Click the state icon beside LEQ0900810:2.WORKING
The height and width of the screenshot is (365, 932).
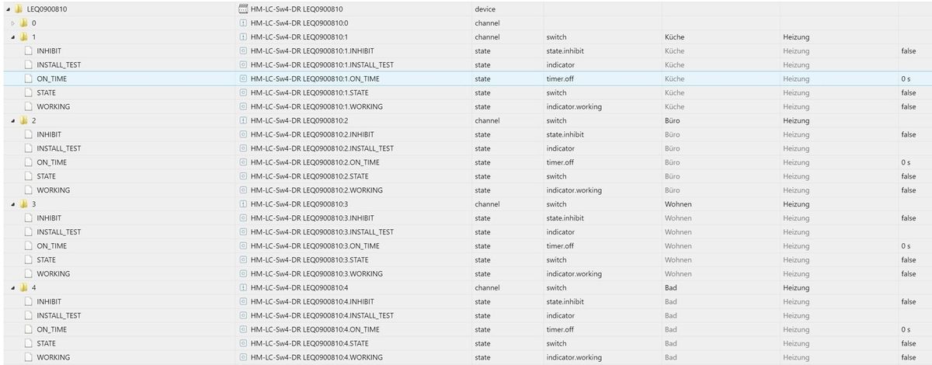click(x=244, y=190)
